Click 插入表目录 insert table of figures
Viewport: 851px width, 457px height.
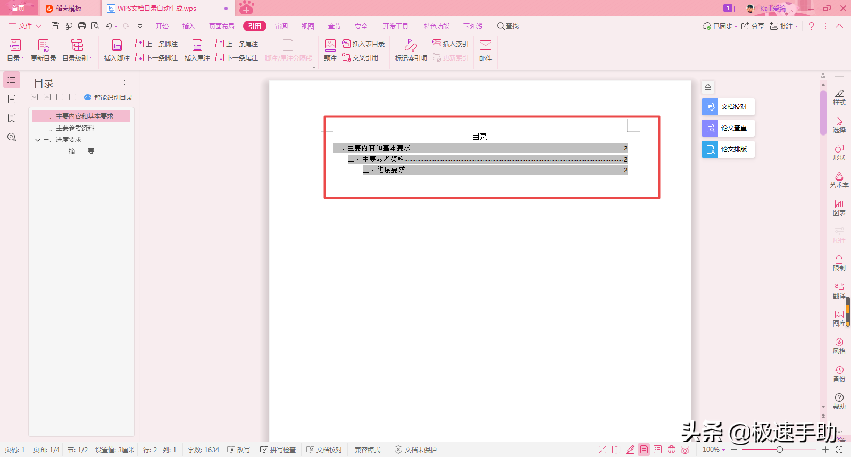click(x=363, y=44)
